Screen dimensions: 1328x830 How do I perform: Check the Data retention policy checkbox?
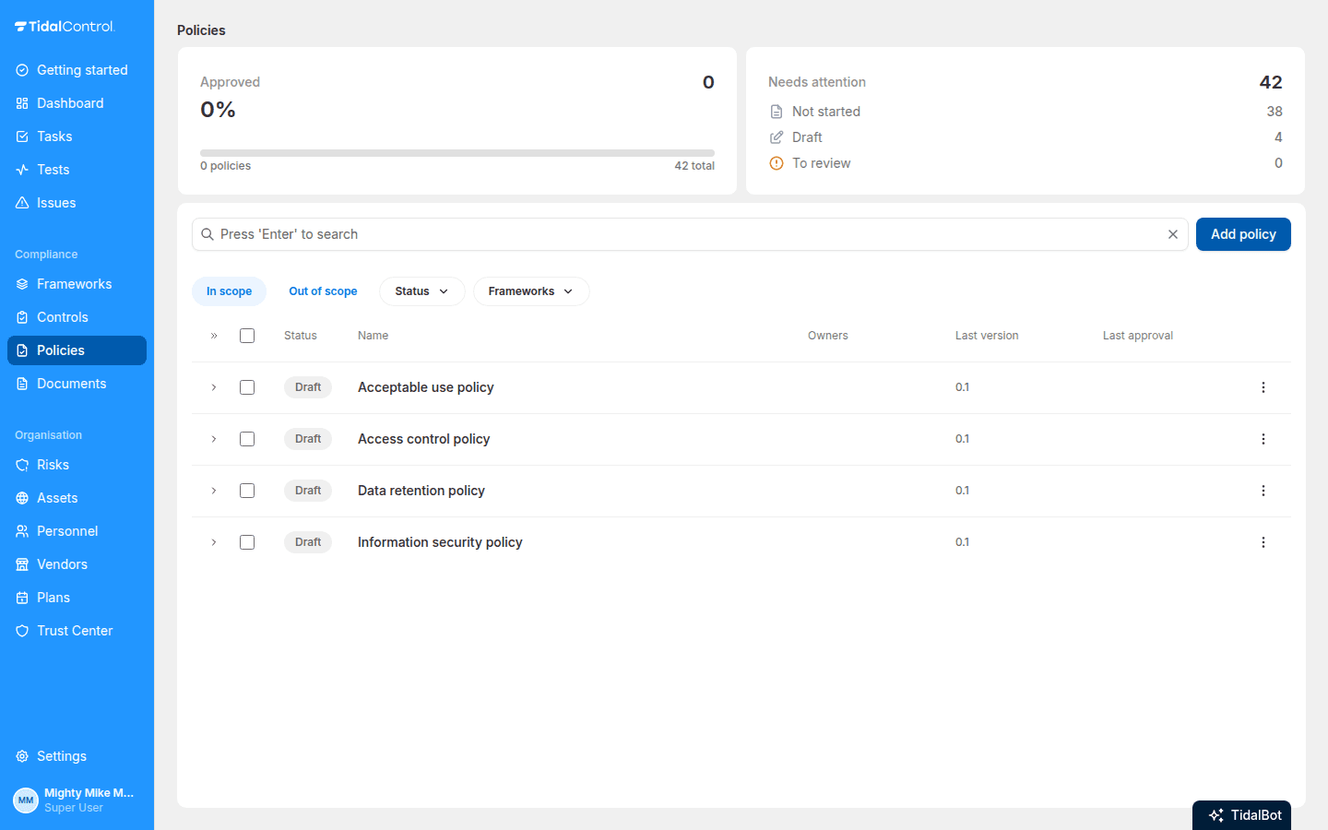pos(247,491)
